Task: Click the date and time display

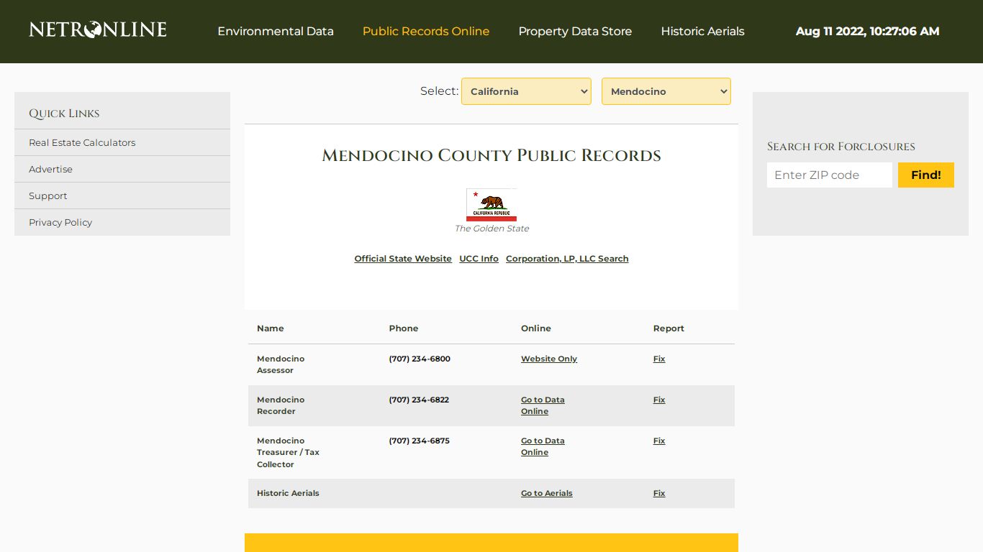Action: pyautogui.click(x=867, y=32)
